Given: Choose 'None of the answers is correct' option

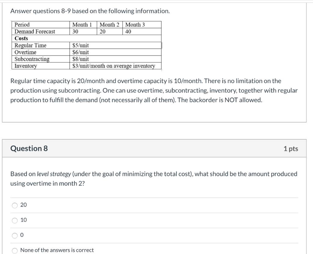Looking at the screenshot, I should (14, 250).
